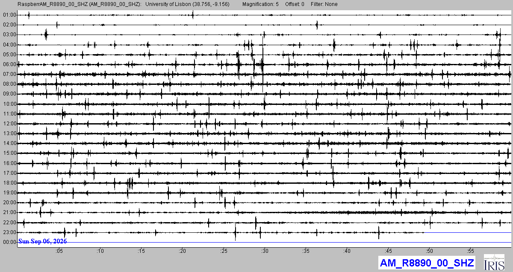Click the 01:00 hour trace label
Image resolution: width=513 pixels, height=272 pixels.
9,15
